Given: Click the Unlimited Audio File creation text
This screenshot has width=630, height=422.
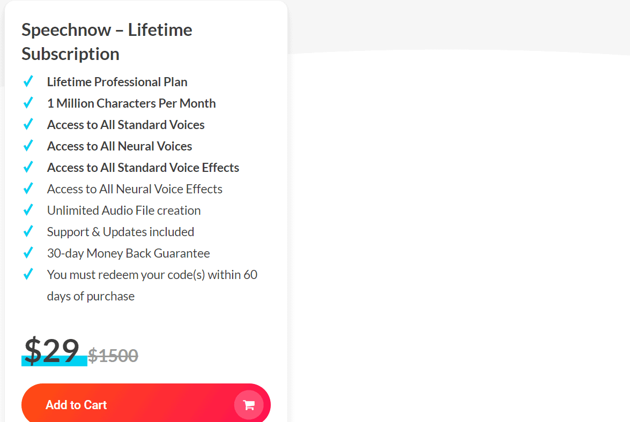Looking at the screenshot, I should click(x=123, y=210).
